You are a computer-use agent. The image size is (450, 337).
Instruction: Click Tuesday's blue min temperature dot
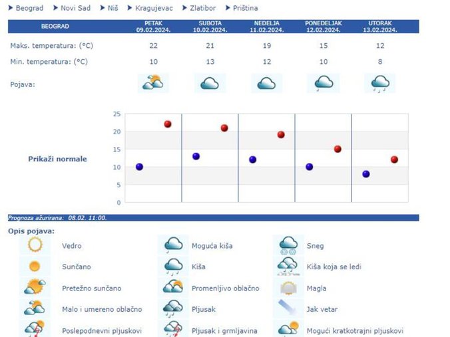pyautogui.click(x=366, y=174)
